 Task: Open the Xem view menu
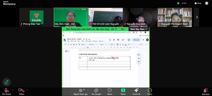(198, 3)
